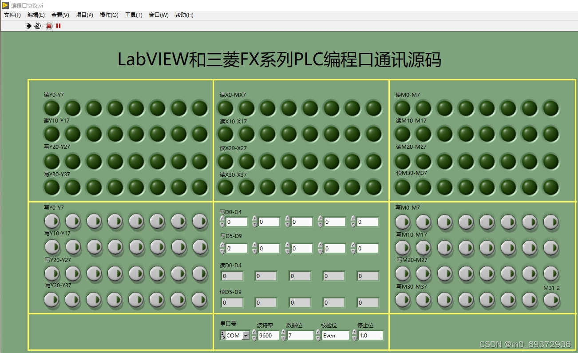Open the 操作(O) menu
This screenshot has height=353, width=578.
point(109,15)
